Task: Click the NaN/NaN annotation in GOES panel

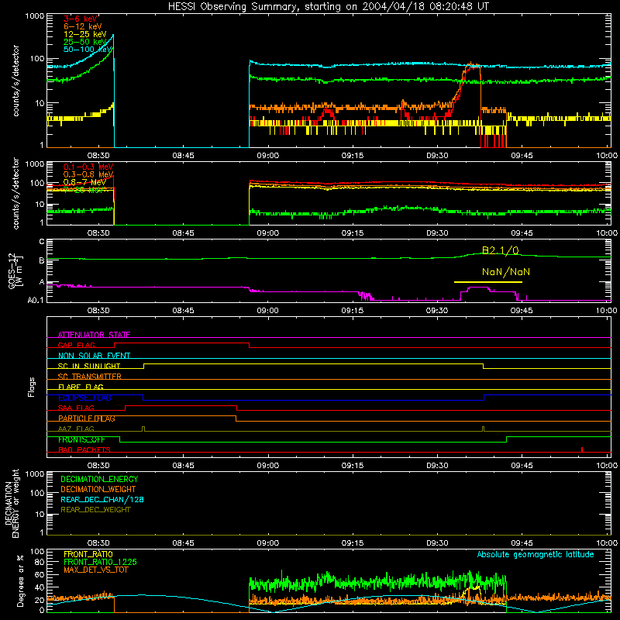Action: (x=506, y=272)
